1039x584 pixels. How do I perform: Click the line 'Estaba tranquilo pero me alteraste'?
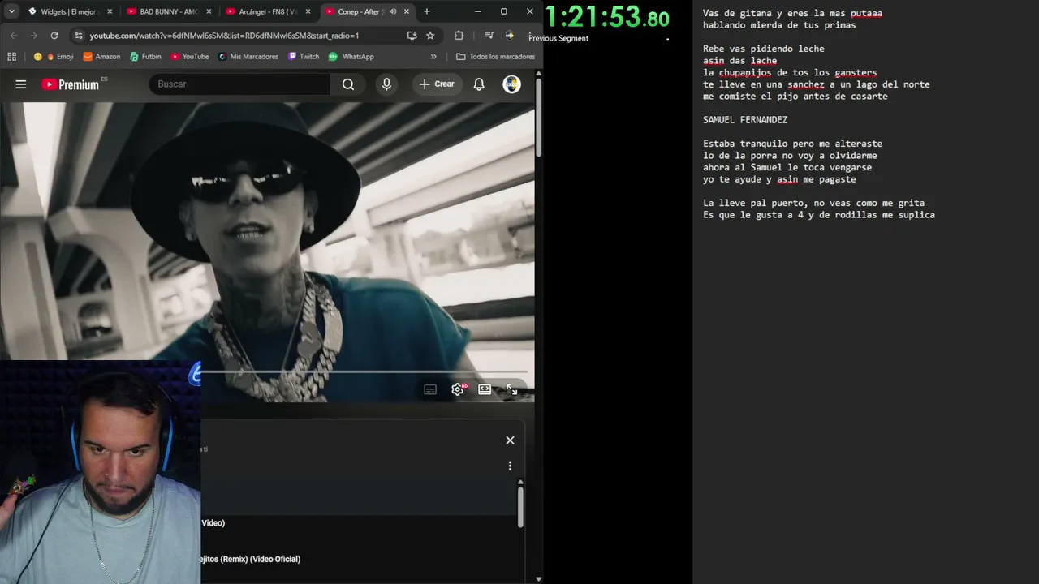point(792,144)
